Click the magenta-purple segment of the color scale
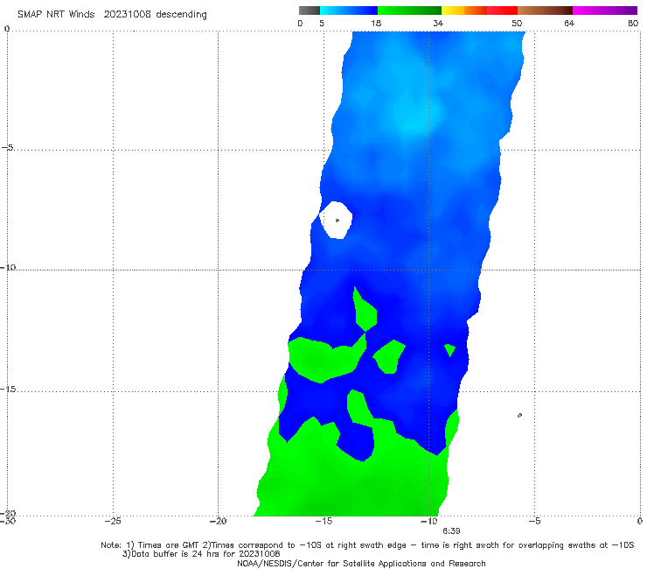Viewport: 647px width, 569px height. point(605,11)
